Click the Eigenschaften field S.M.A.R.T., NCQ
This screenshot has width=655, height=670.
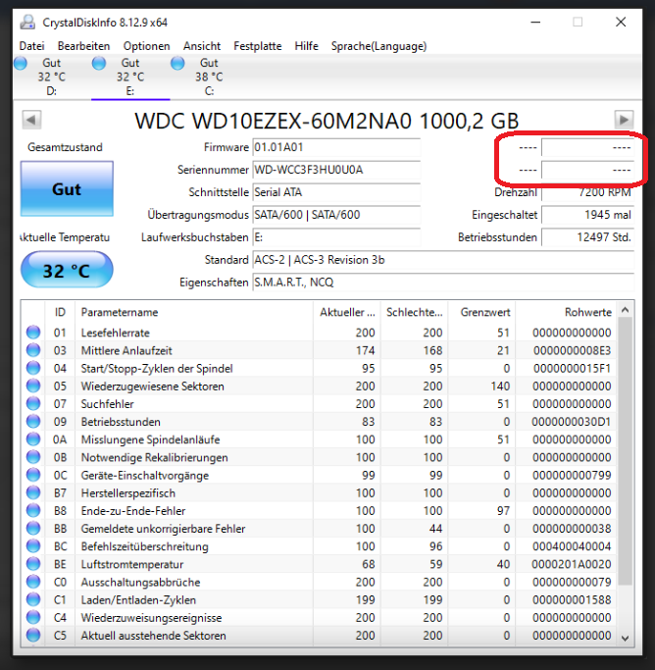(443, 283)
